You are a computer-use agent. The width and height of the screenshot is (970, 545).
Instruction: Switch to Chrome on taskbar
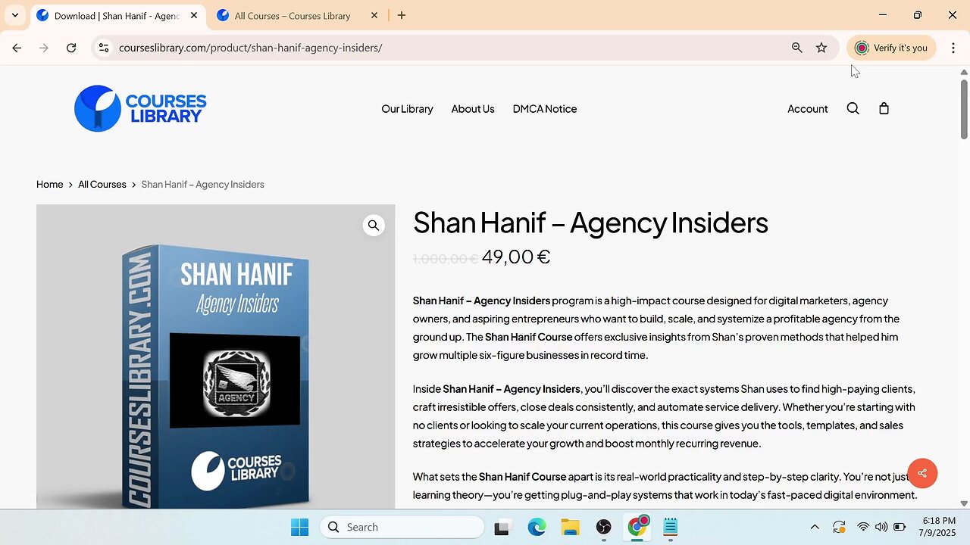637,528
